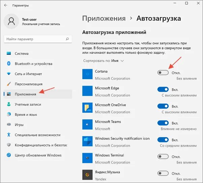Open Центр обновления Windows section
The height and width of the screenshot is (183, 203).
[x=38, y=155]
